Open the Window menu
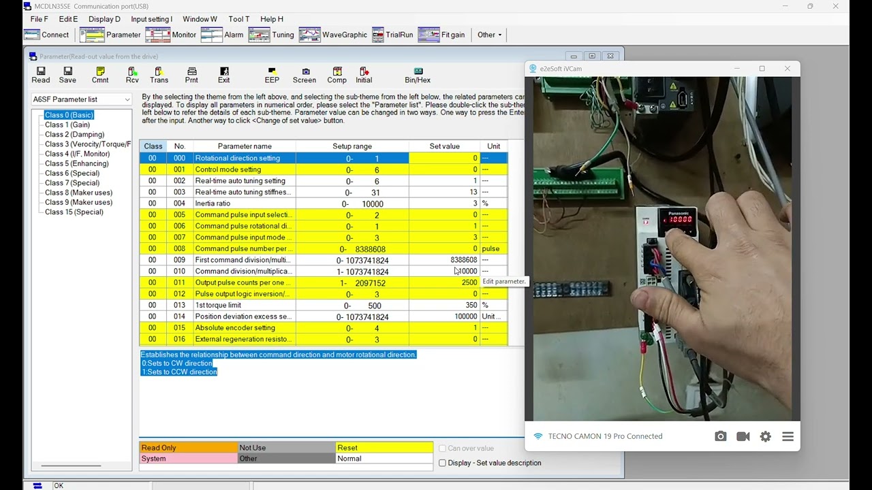This screenshot has width=872, height=490. pos(200,19)
